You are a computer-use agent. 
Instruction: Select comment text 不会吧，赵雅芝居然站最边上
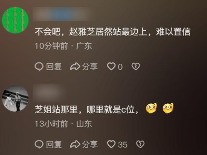coord(91,32)
